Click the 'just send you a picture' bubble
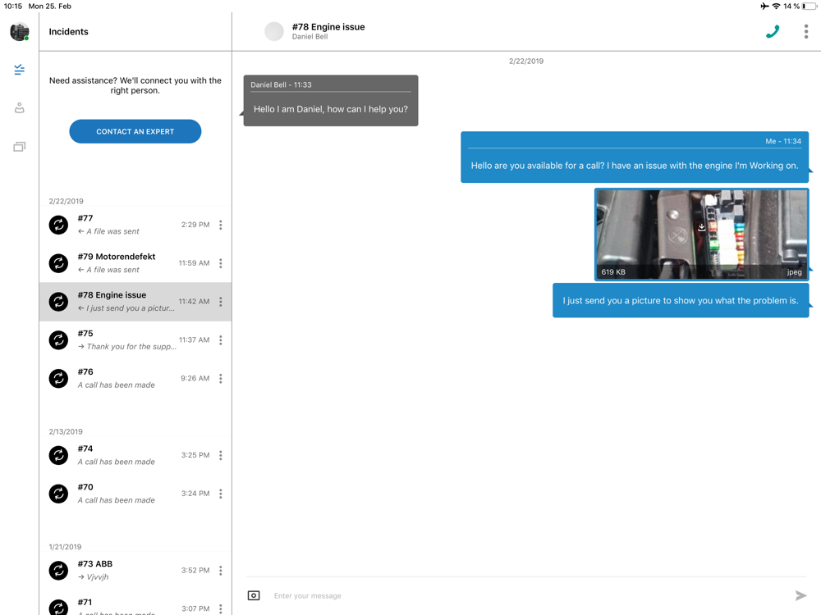821x615 pixels. pyautogui.click(x=681, y=301)
